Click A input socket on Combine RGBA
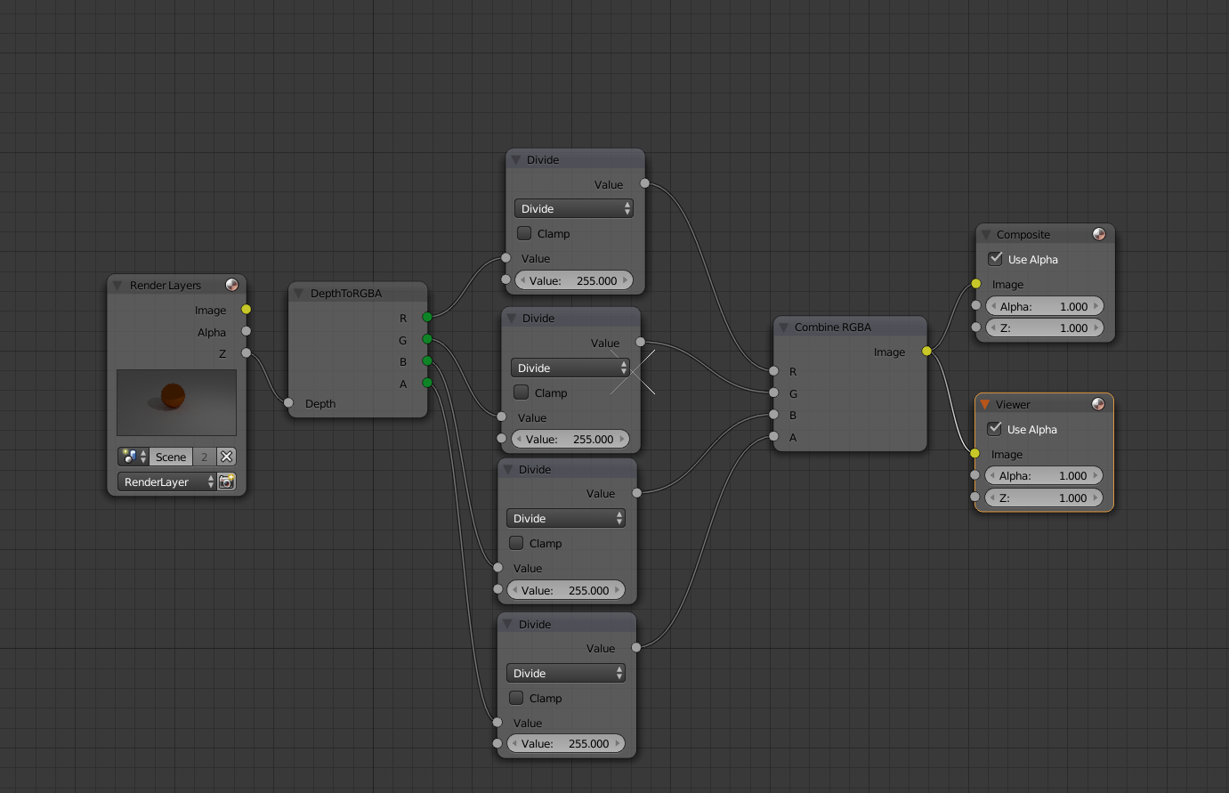Image resolution: width=1229 pixels, height=793 pixels. (x=773, y=436)
